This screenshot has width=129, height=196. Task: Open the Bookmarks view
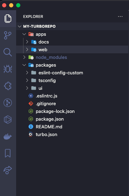pyautogui.click(x=8, y=153)
